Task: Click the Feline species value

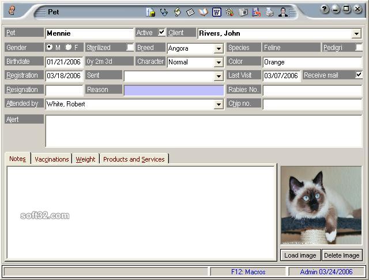Action: [272, 48]
